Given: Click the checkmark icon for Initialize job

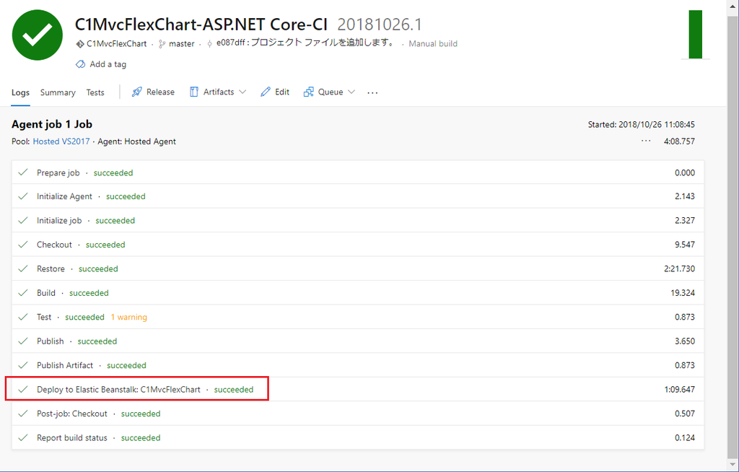Looking at the screenshot, I should point(22,221).
